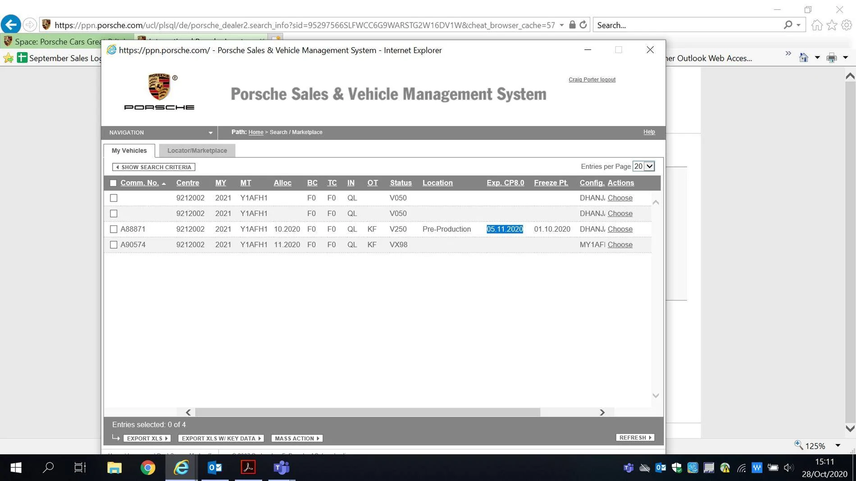856x481 pixels.
Task: Click Export XLS W/ Key Data button
Action: tap(221, 439)
